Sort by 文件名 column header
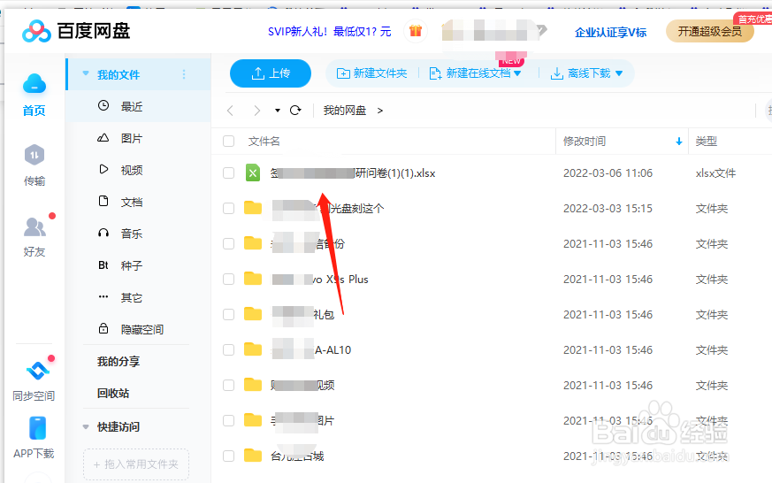 tap(264, 142)
